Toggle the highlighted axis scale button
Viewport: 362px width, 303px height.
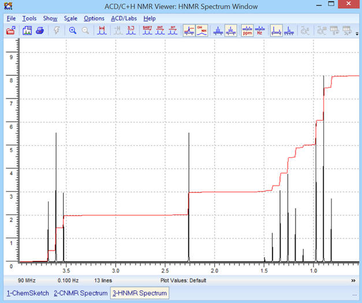click(x=276, y=31)
